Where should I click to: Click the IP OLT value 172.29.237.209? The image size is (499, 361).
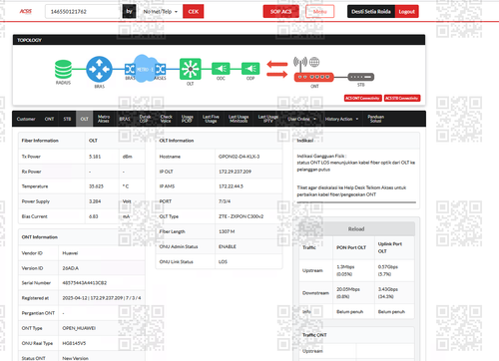pyautogui.click(x=235, y=172)
